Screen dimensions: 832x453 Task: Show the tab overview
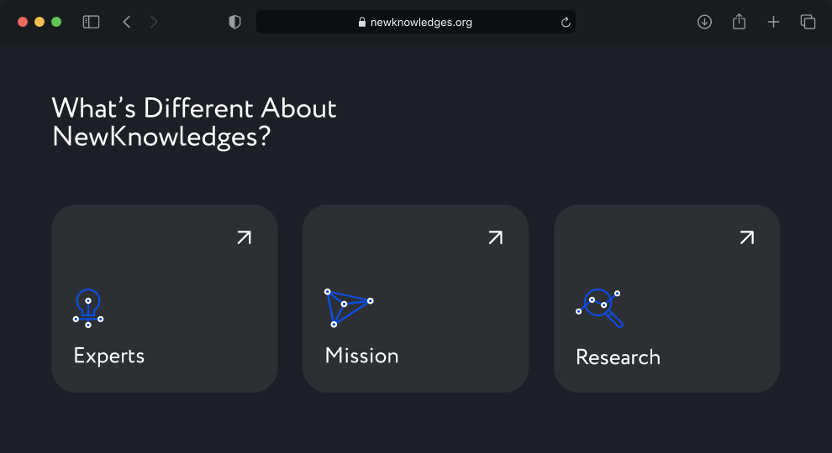(x=808, y=22)
